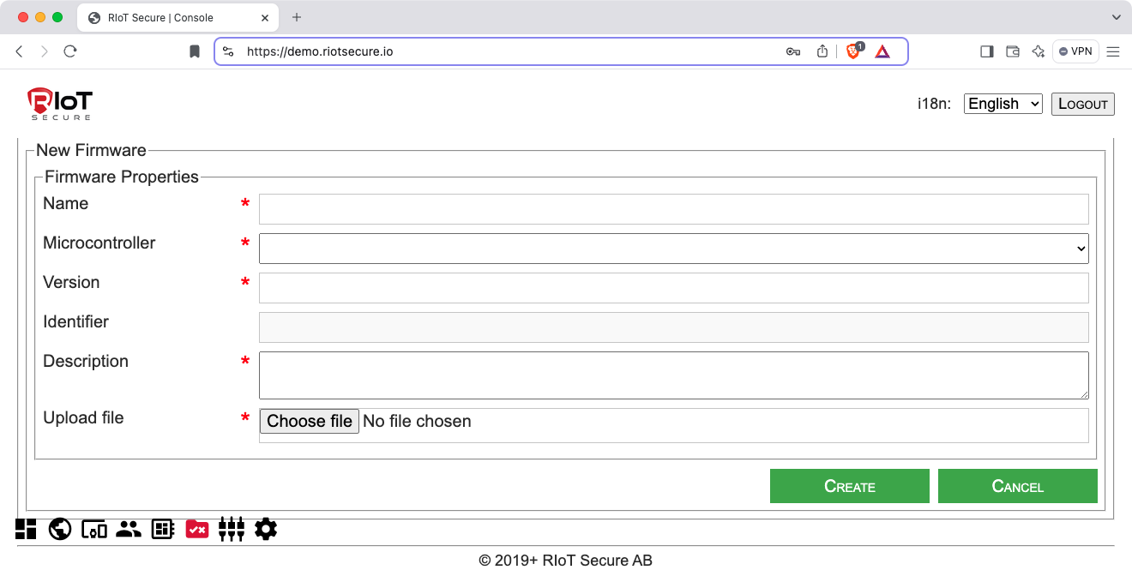The height and width of the screenshot is (570, 1132).
Task: Select the RIoT Secure Console tab
Action: click(163, 17)
